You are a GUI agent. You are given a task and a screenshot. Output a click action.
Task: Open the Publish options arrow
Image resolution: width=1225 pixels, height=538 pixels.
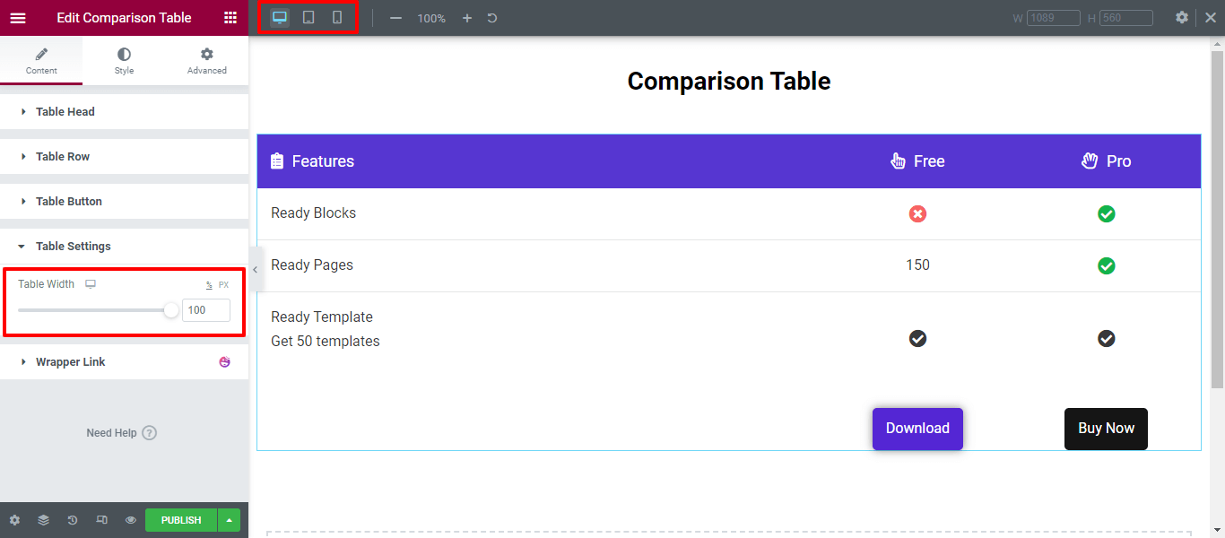[x=228, y=519]
